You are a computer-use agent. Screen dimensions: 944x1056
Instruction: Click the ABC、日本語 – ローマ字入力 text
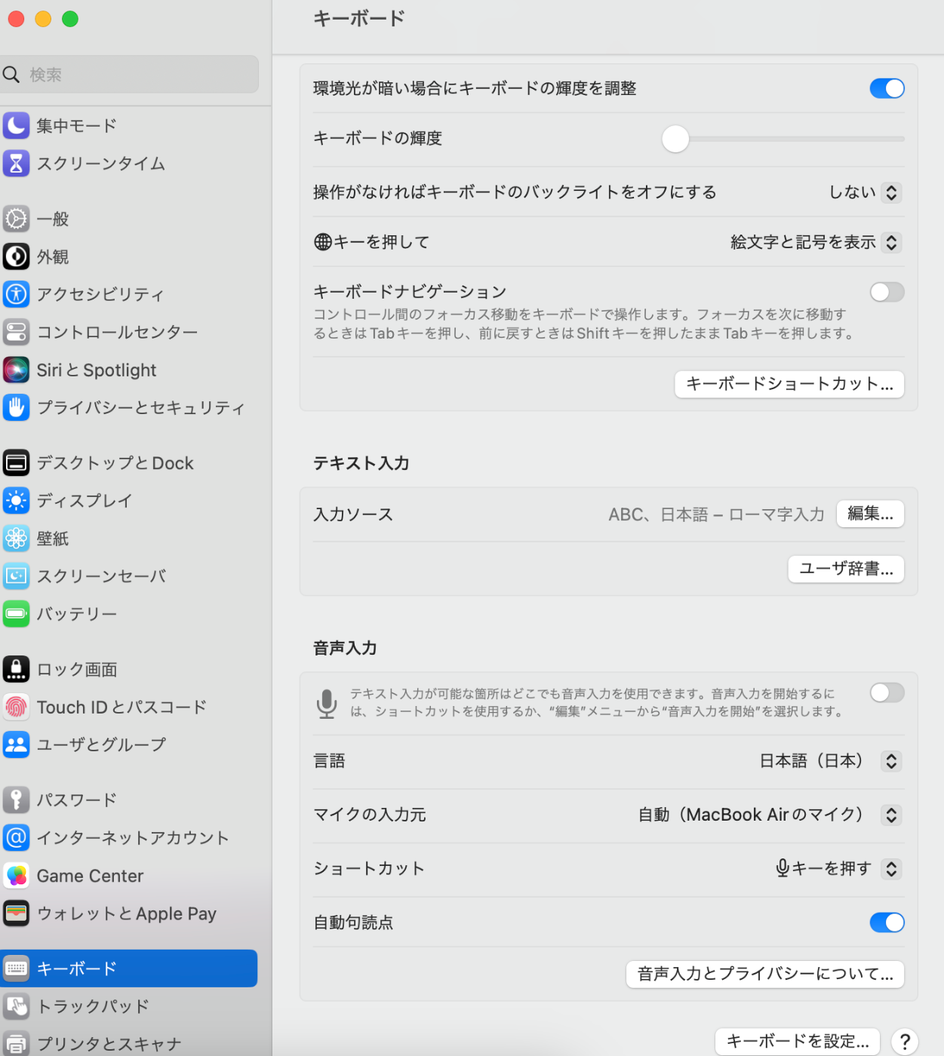tap(716, 514)
